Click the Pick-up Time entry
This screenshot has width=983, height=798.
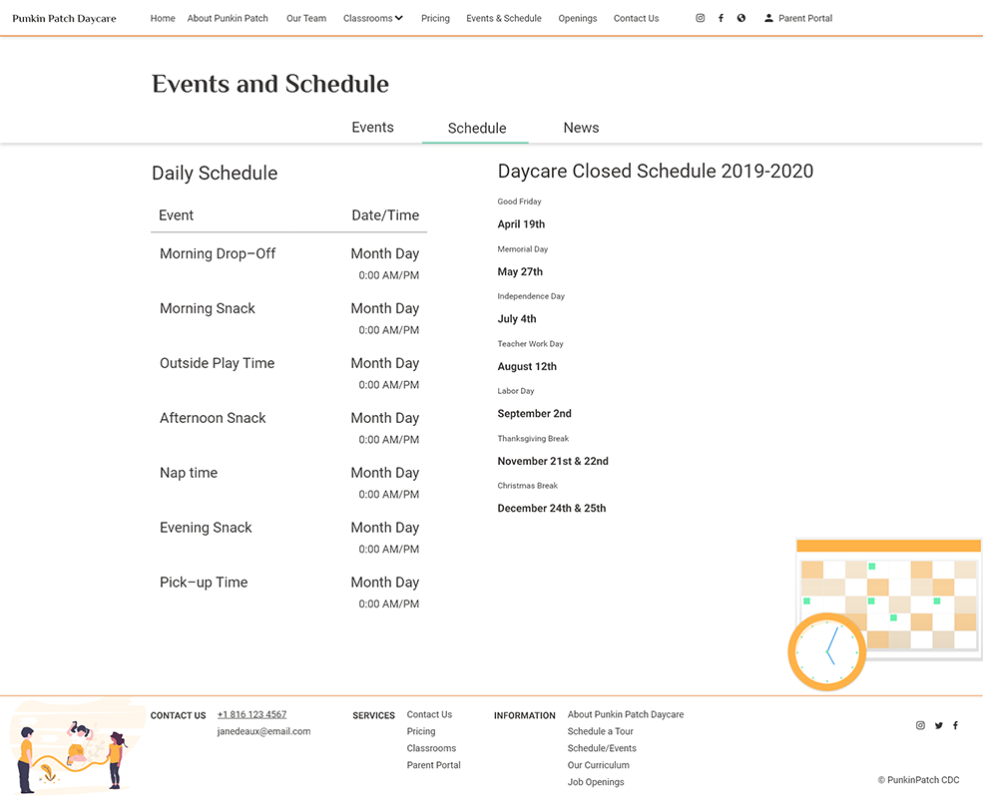click(x=289, y=593)
